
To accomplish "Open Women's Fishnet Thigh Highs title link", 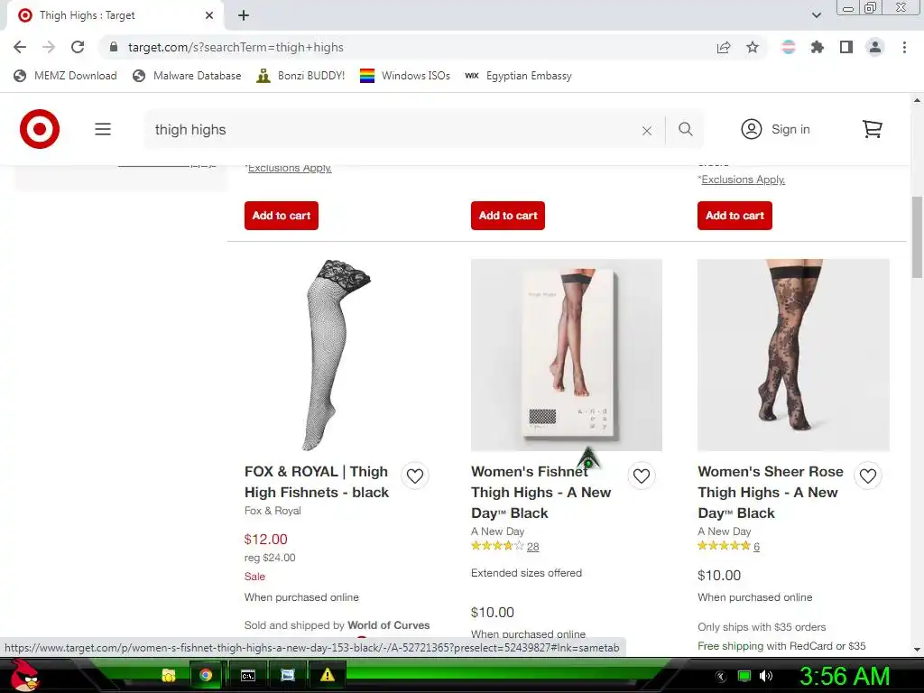I will coord(541,492).
